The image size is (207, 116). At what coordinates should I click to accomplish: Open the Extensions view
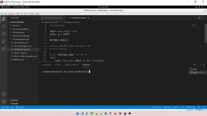tap(4, 49)
